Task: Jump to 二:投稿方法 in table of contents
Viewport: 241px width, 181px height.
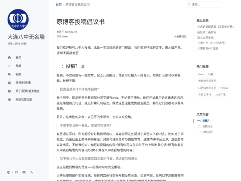Action: 205,126
